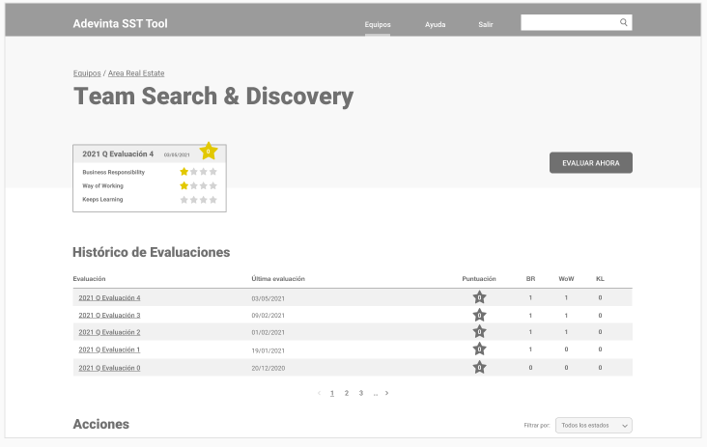Expand the 'Todos los estados' filter dropdown
Image resolution: width=707 pixels, height=447 pixels.
pos(595,425)
